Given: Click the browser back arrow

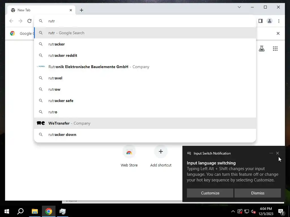Looking at the screenshot, I should click(11, 21).
